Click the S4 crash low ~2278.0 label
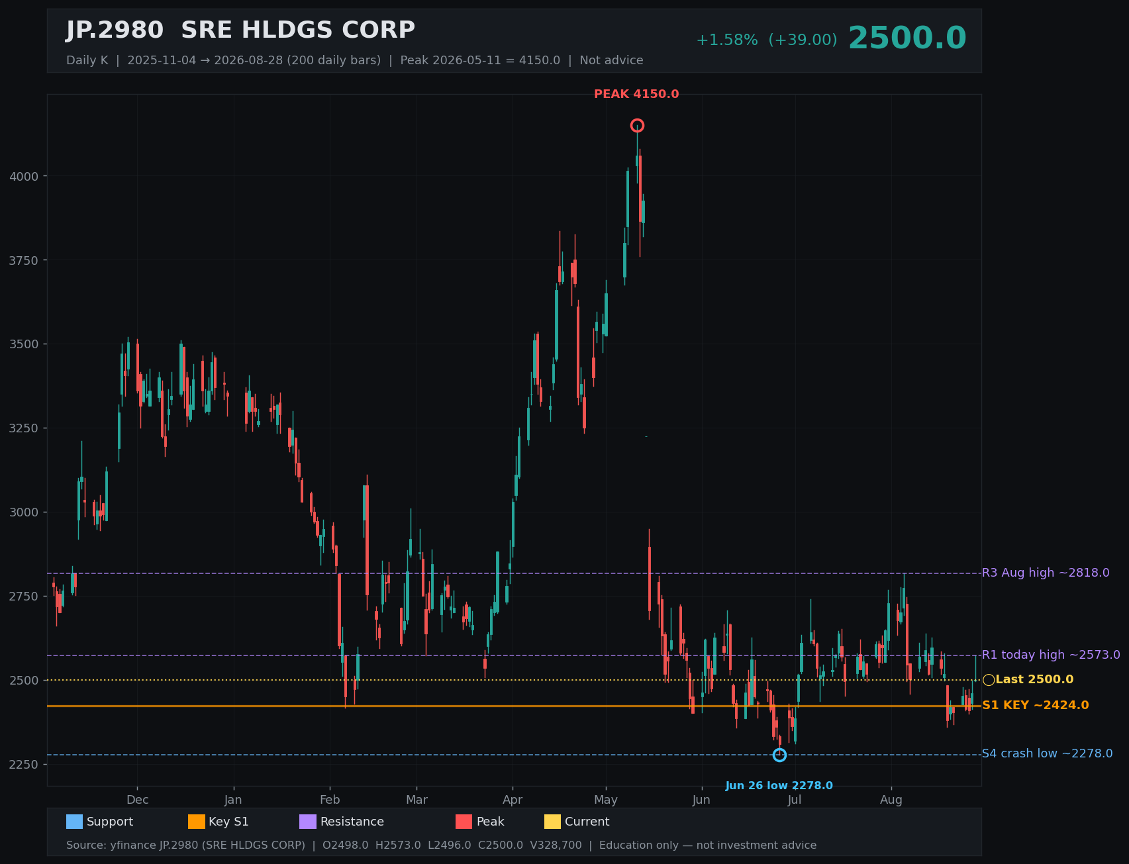The width and height of the screenshot is (1129, 864). pos(1047,754)
